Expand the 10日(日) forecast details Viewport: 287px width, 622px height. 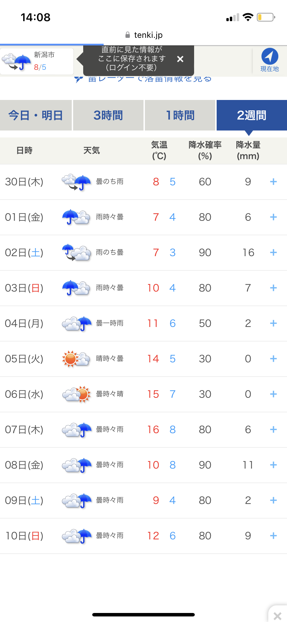[273, 536]
